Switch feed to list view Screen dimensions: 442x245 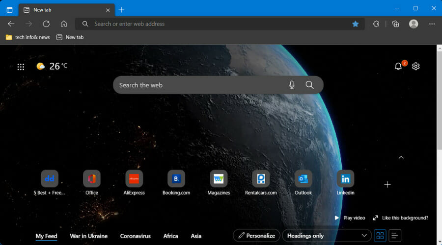click(x=395, y=236)
